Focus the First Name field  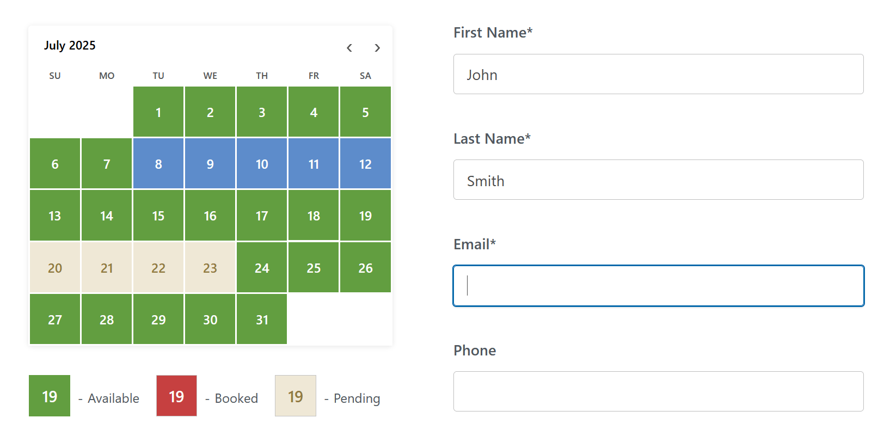point(658,74)
